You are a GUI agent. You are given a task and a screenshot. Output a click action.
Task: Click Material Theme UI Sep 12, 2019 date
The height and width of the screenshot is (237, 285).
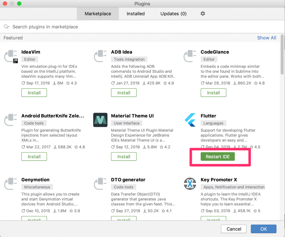click(x=126, y=147)
